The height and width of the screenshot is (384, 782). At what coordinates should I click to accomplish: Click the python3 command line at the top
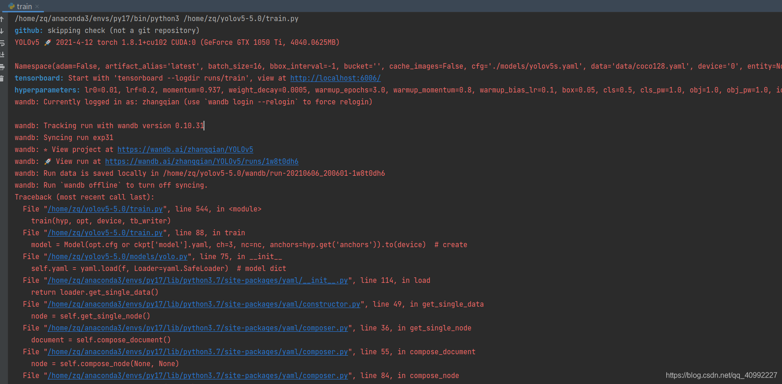[x=156, y=19]
